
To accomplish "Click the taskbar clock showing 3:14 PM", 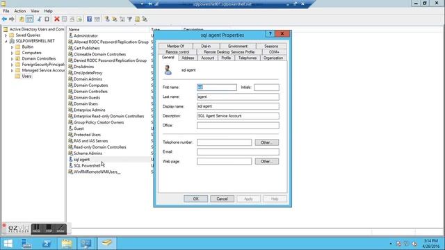I will pos(430,244).
